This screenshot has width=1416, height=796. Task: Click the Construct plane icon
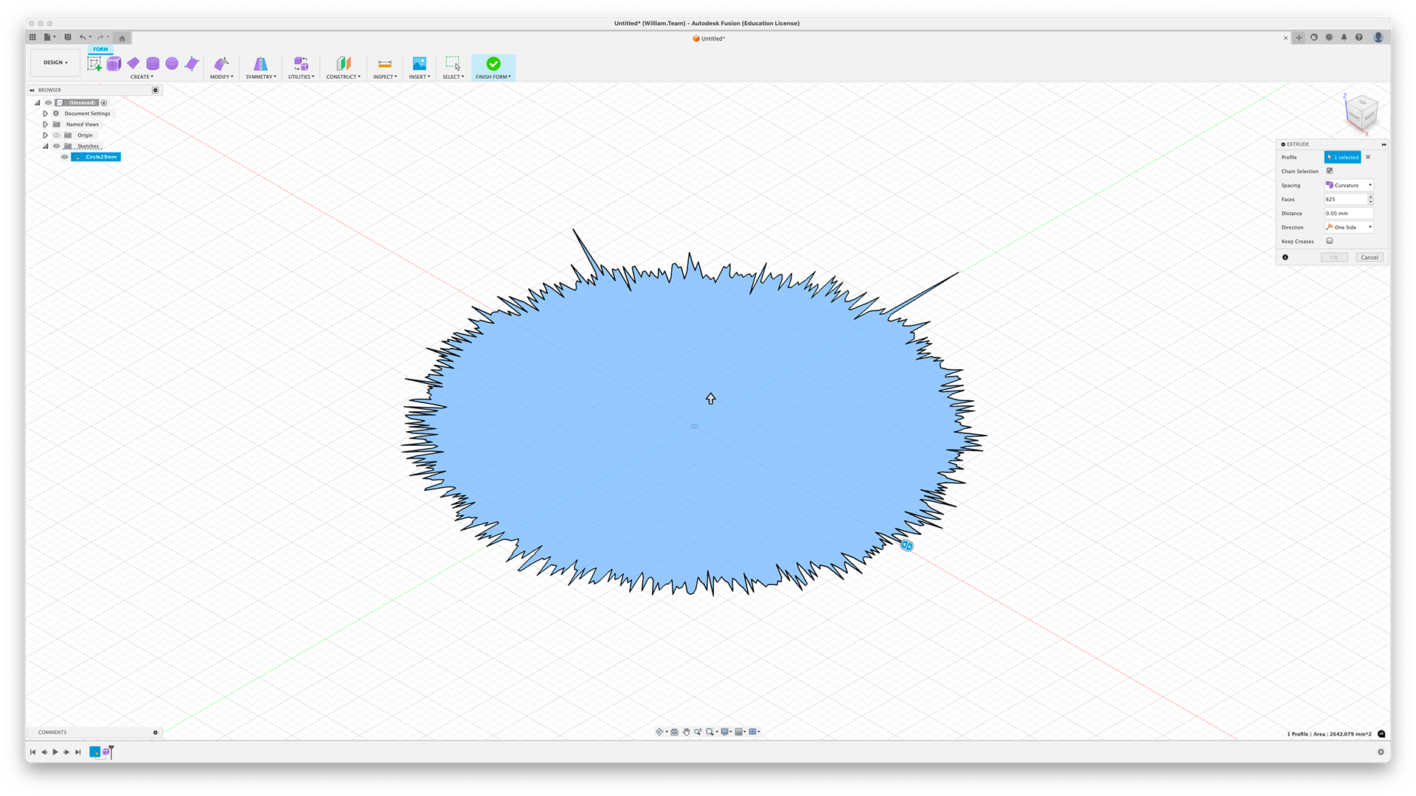[344, 63]
